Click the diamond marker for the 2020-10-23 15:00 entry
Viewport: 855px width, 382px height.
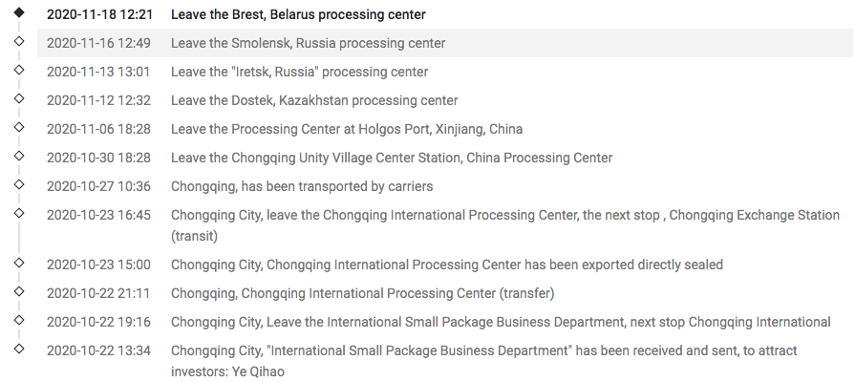click(18, 263)
